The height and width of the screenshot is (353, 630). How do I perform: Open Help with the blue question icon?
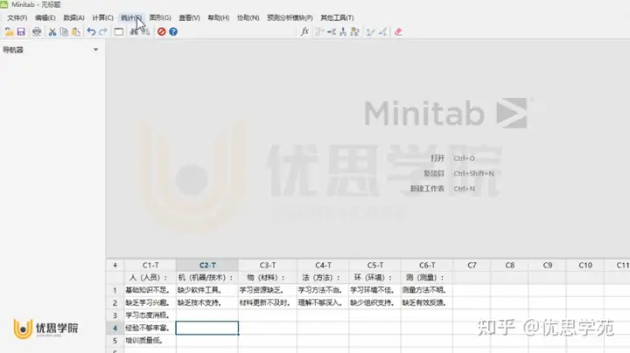click(x=173, y=31)
